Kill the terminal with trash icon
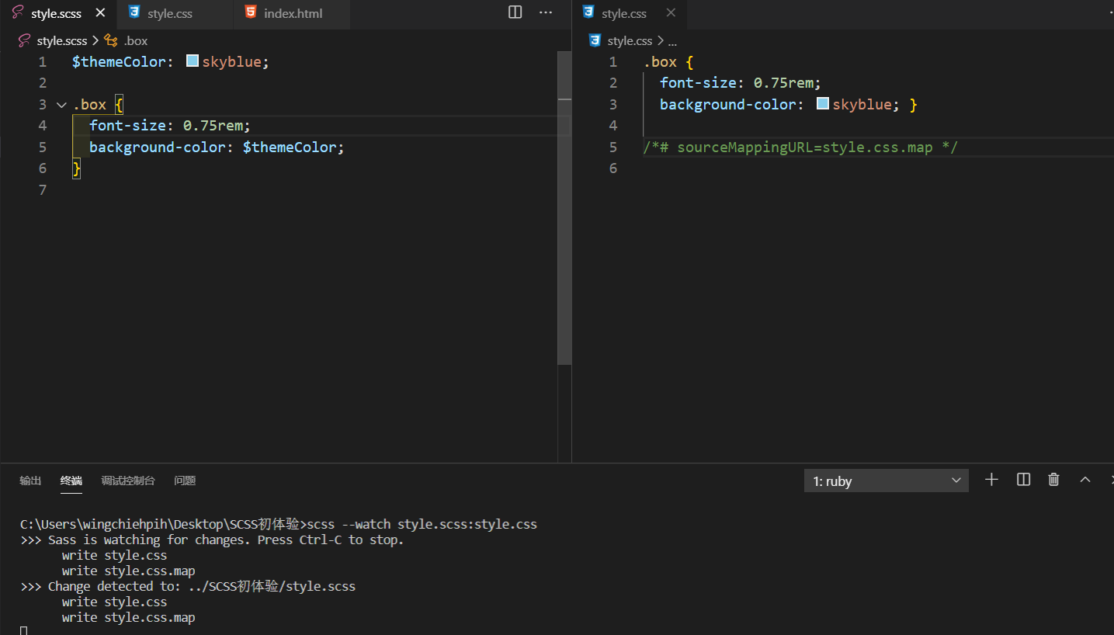The height and width of the screenshot is (635, 1114). click(1053, 480)
